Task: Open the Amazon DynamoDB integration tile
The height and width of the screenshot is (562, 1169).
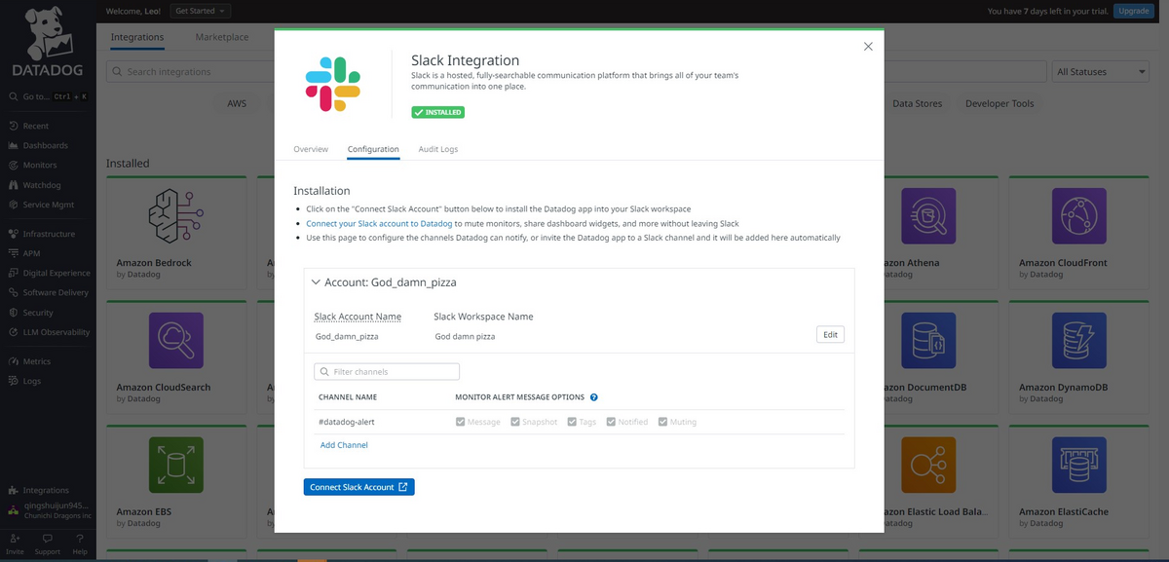Action: pyautogui.click(x=1079, y=357)
